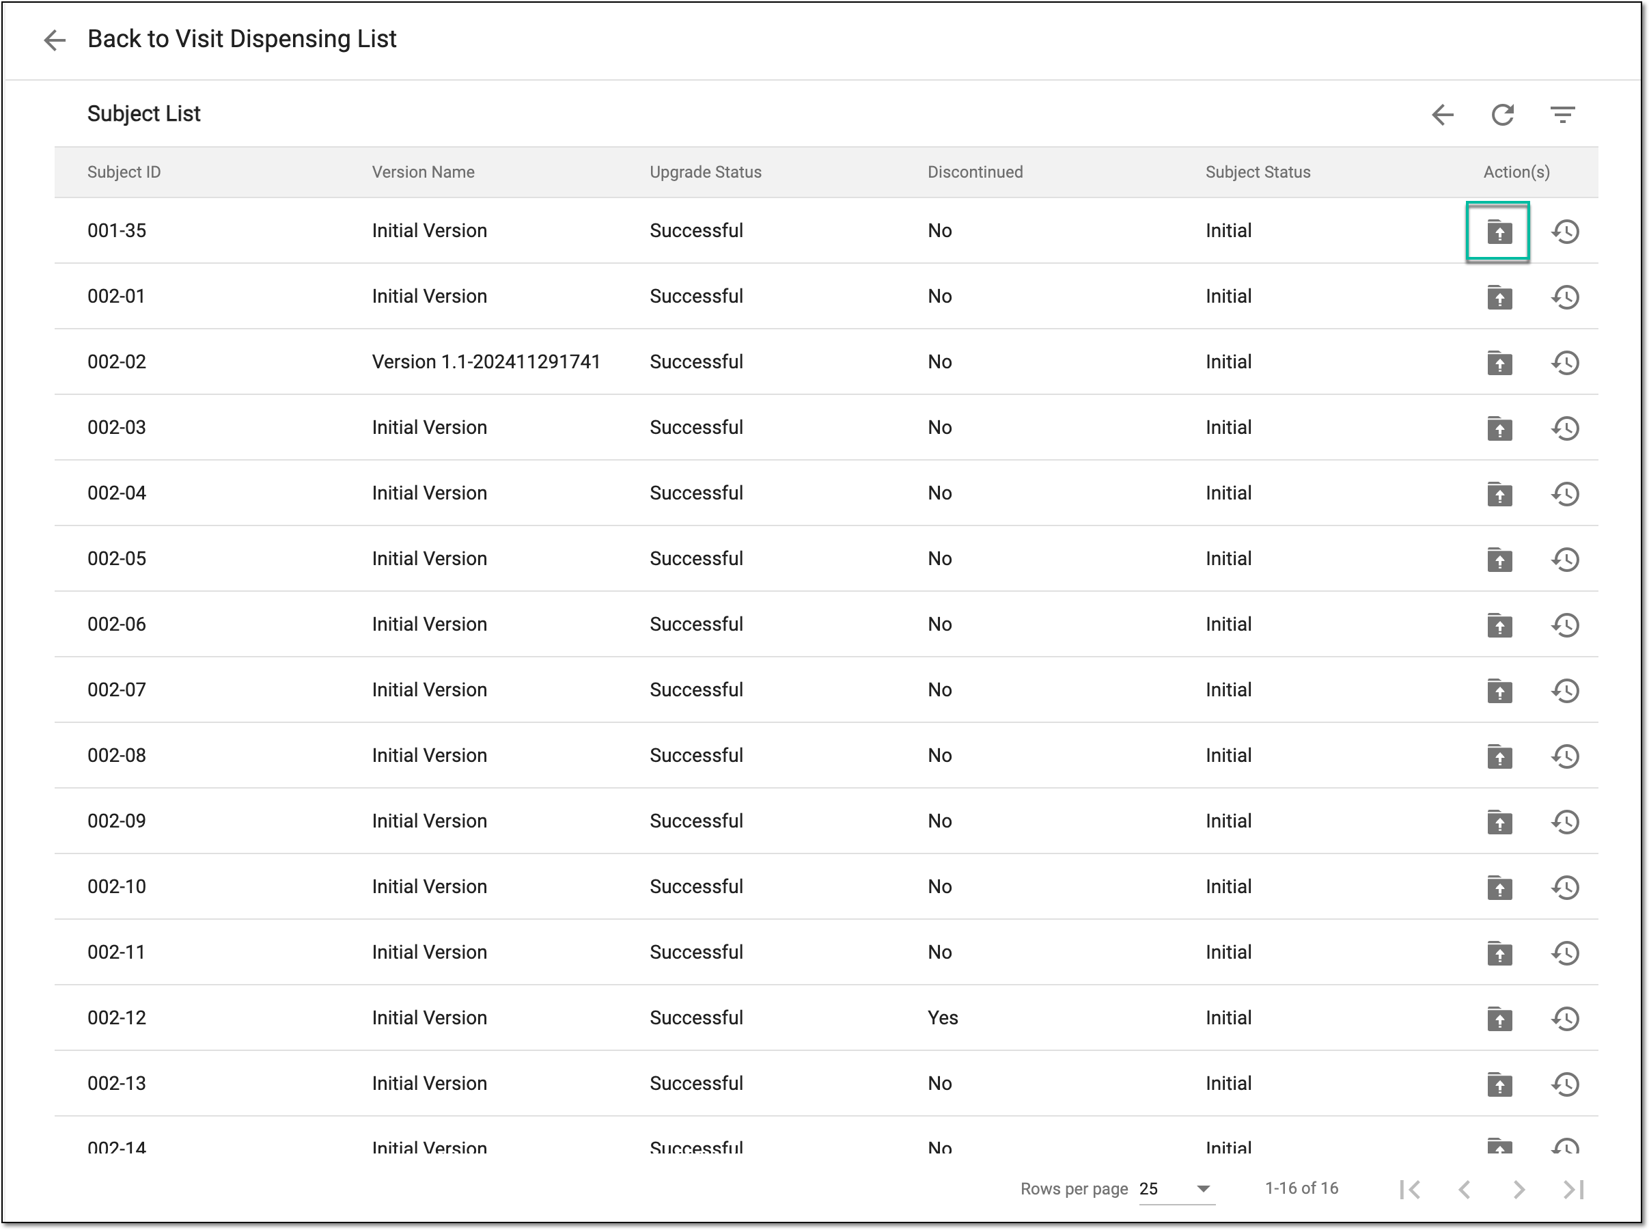Go to the first page of results
The image size is (1649, 1230).
(x=1409, y=1189)
